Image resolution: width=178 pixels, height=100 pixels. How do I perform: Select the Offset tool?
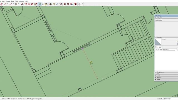(26, 4)
